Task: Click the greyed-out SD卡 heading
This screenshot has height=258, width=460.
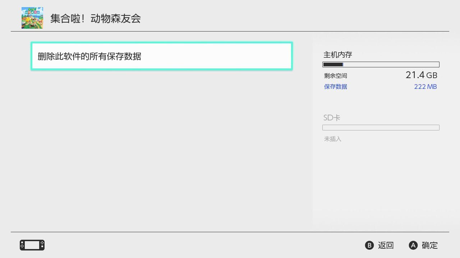Action: (x=331, y=118)
